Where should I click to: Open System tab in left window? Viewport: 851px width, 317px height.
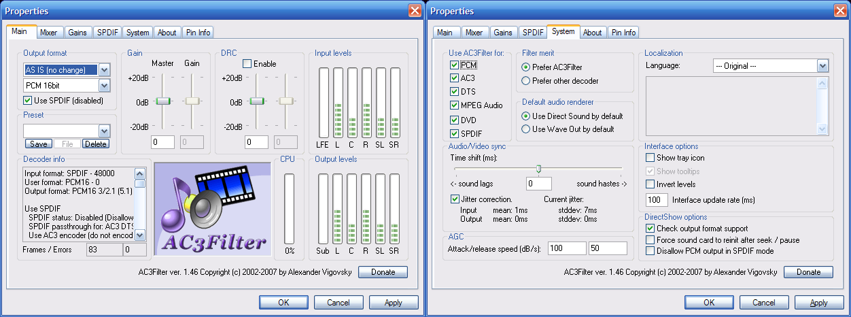[x=138, y=33]
